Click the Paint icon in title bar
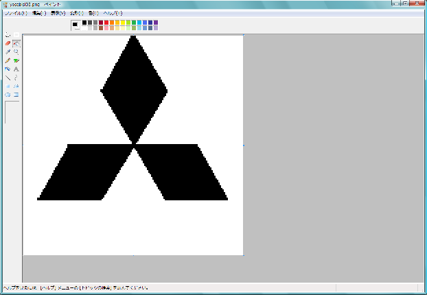 point(5,4)
